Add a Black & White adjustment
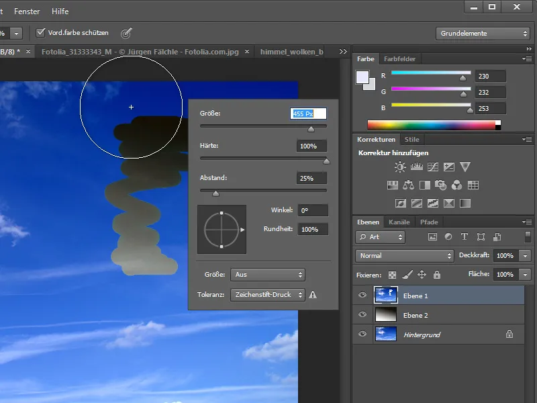The width and height of the screenshot is (537, 403). pos(425,185)
